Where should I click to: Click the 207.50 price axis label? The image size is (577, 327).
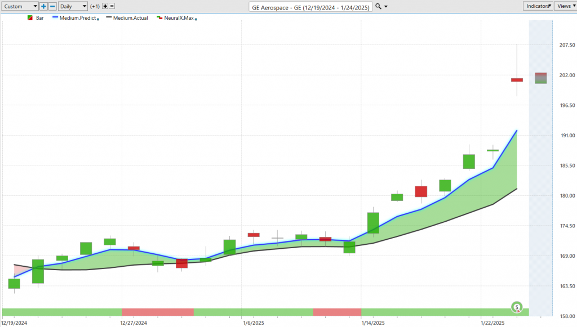567,45
